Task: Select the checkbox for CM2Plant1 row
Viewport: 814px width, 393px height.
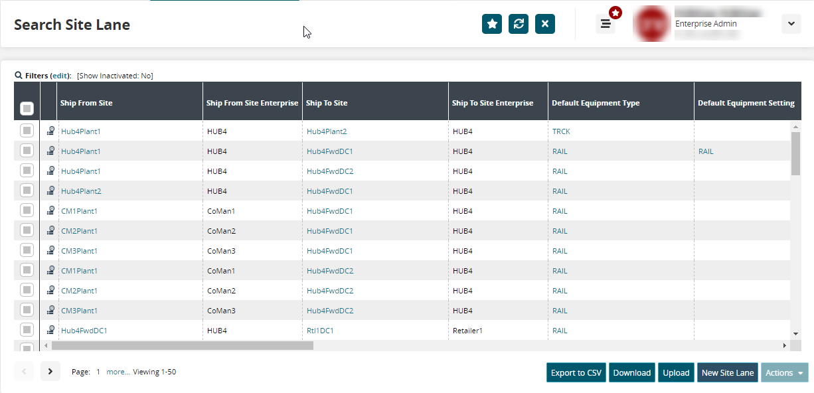Action: (x=27, y=230)
